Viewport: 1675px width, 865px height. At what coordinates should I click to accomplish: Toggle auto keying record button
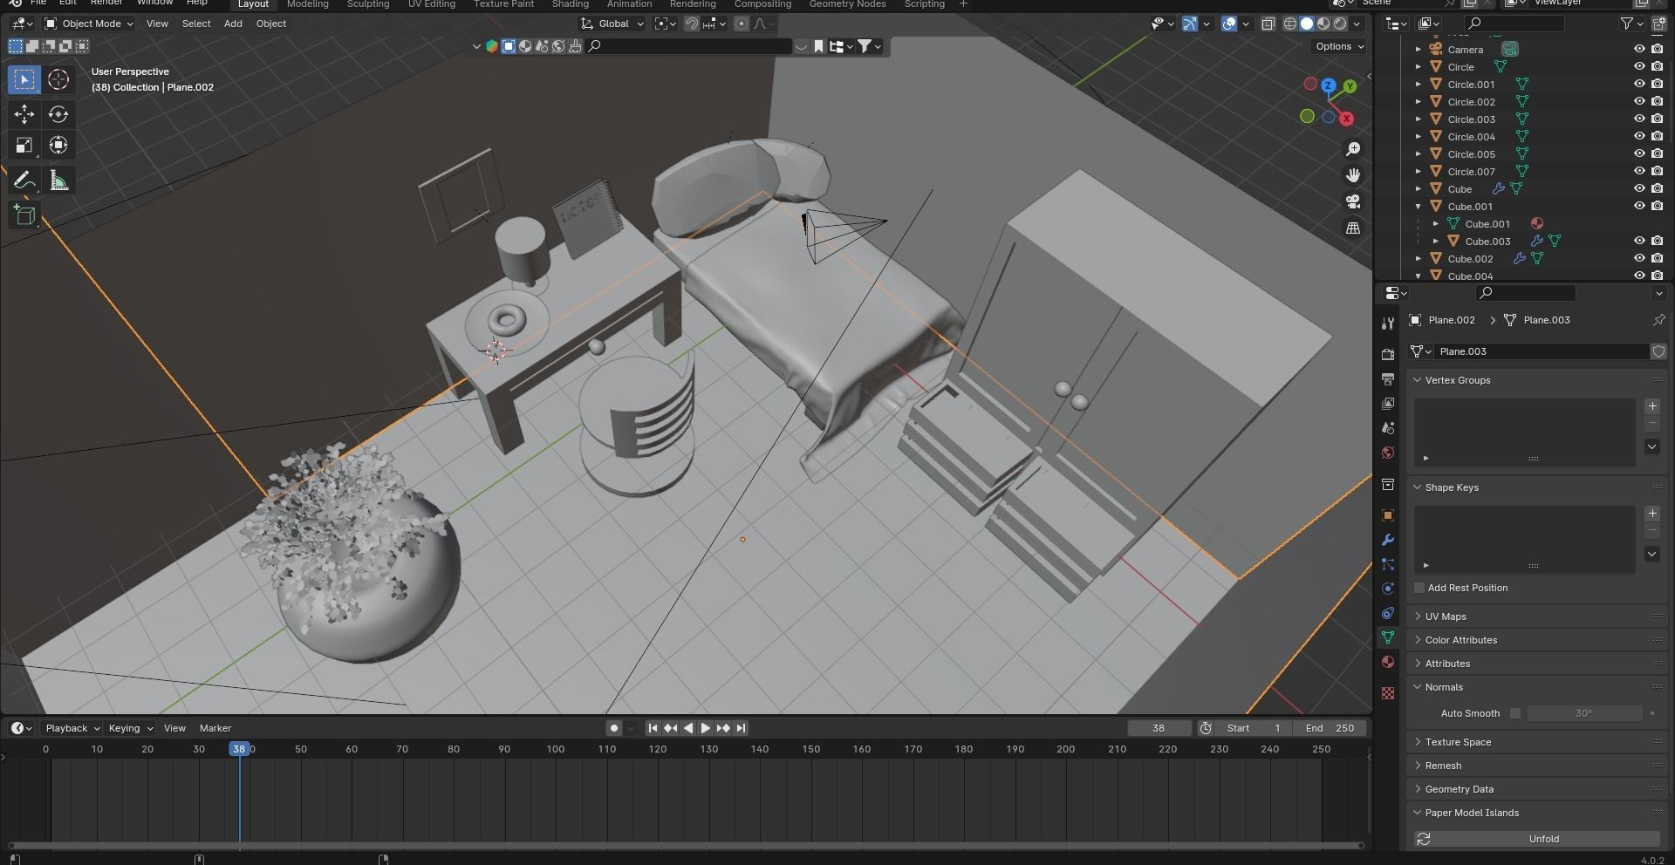(614, 728)
